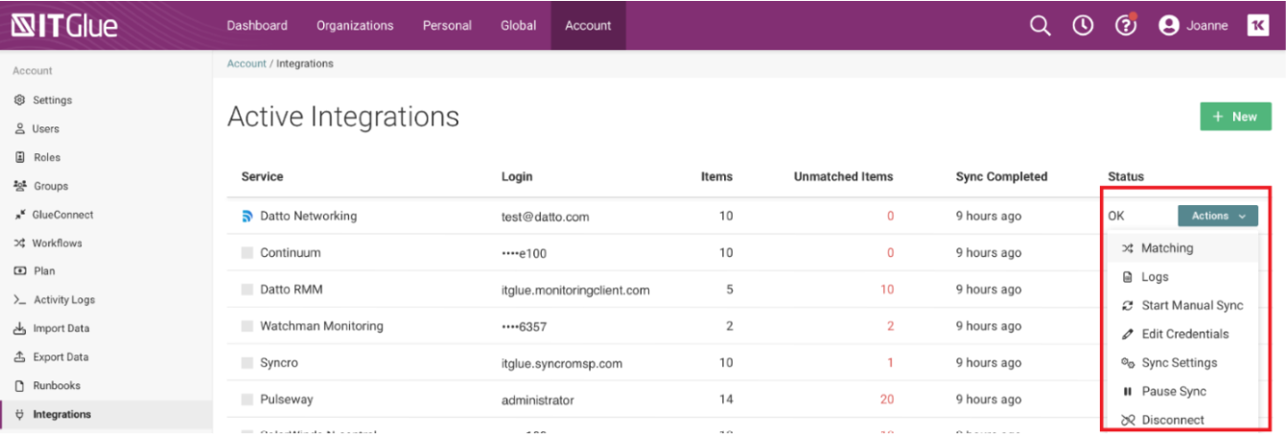
Task: Click login itglue.syncromsp.com
Action: tap(562, 363)
